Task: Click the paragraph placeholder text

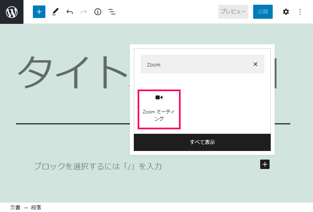Action: click(x=97, y=166)
